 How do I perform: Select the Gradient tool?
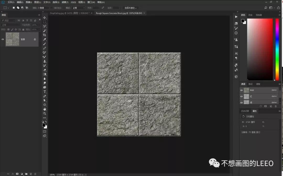(45, 74)
